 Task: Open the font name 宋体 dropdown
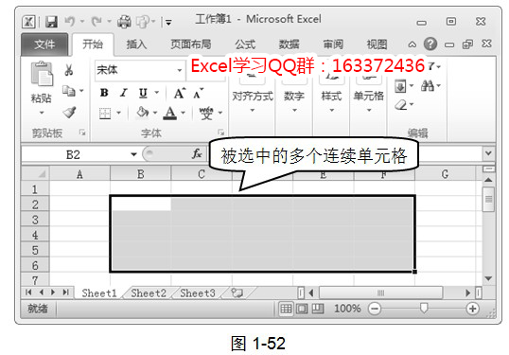(x=180, y=70)
